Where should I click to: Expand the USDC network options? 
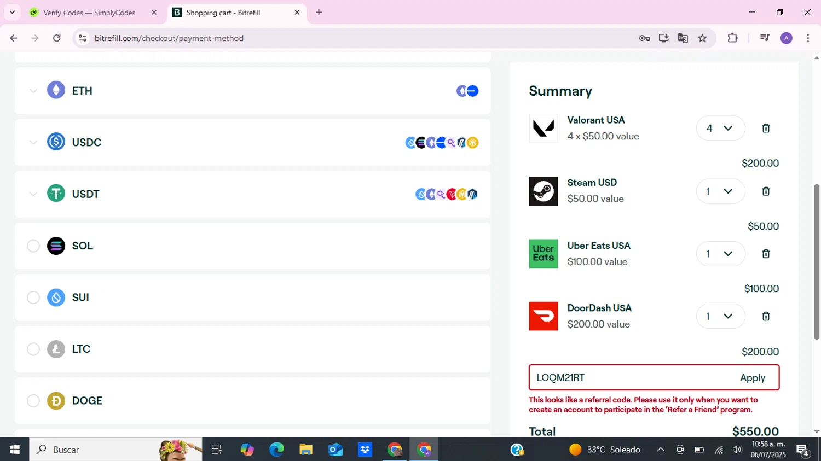click(x=33, y=143)
